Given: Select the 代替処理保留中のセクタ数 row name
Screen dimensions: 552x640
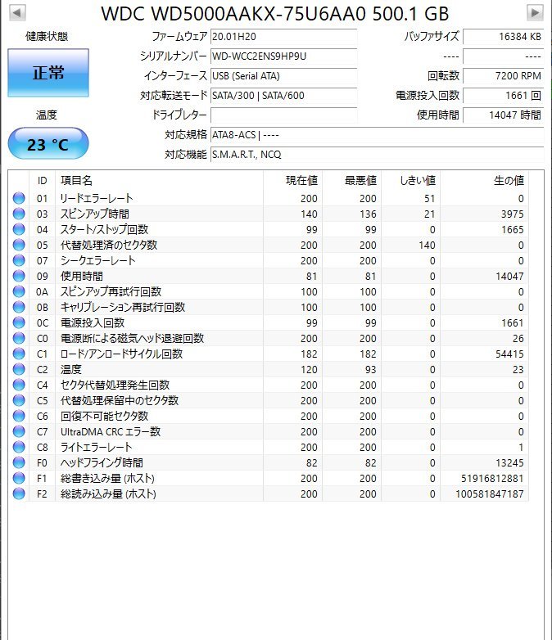Looking at the screenshot, I should click(x=120, y=400).
